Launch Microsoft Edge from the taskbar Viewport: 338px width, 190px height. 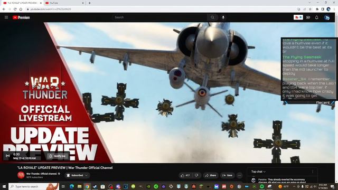pos(72,186)
